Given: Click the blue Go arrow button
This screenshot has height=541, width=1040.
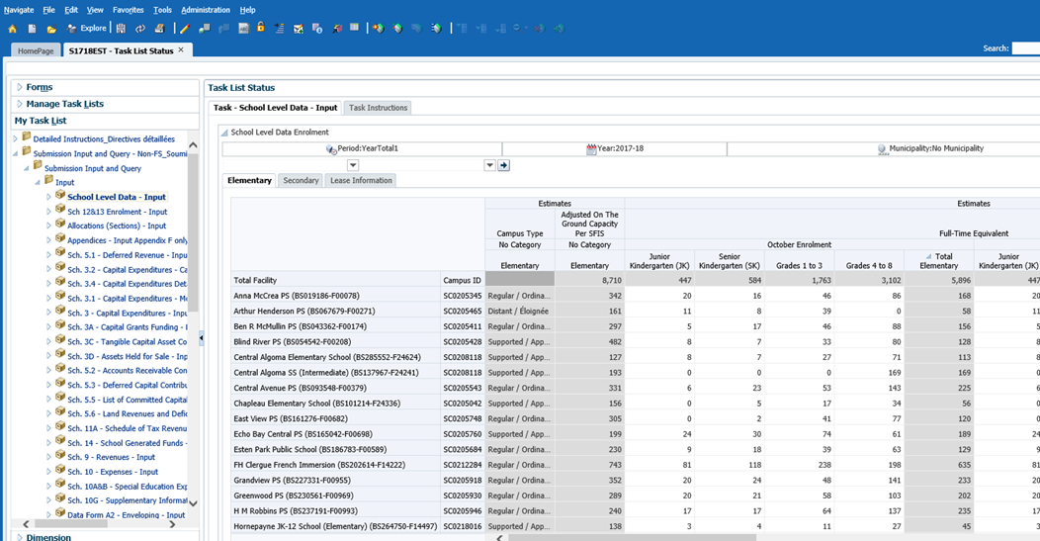Looking at the screenshot, I should 503,165.
